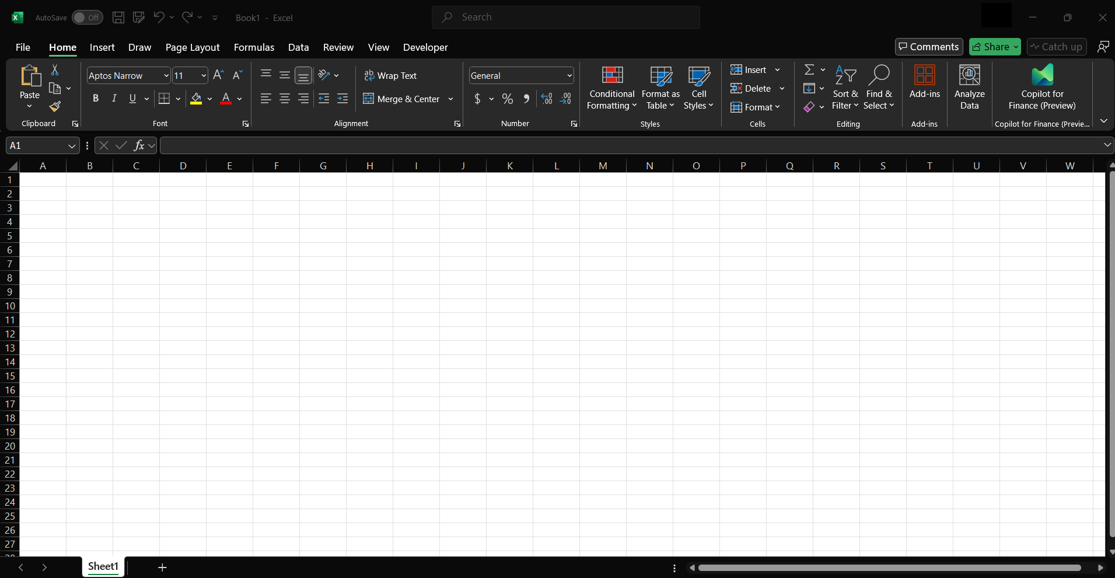The width and height of the screenshot is (1115, 578).
Task: Apply Accounting Number Format dollar icon
Action: [x=477, y=99]
